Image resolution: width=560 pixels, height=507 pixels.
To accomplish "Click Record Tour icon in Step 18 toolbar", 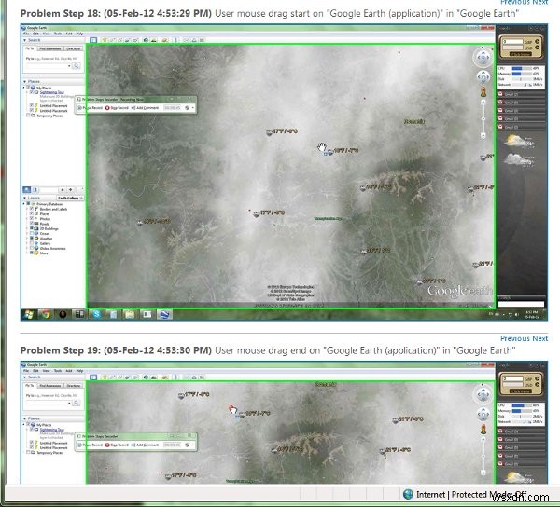I will point(135,40).
